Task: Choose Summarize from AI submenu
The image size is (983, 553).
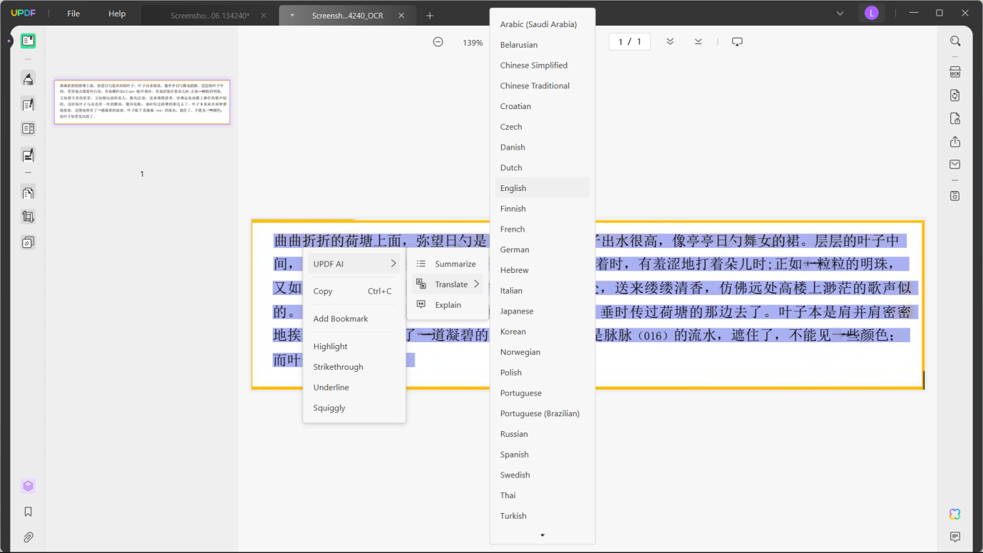Action: coord(455,264)
